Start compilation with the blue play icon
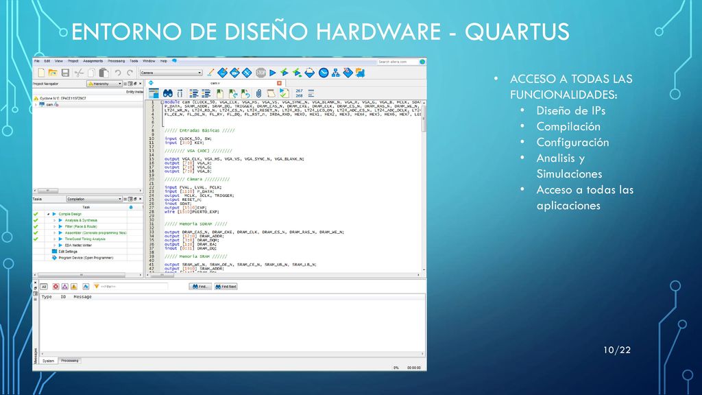Image resolution: width=702 pixels, height=395 pixels. pyautogui.click(x=272, y=73)
